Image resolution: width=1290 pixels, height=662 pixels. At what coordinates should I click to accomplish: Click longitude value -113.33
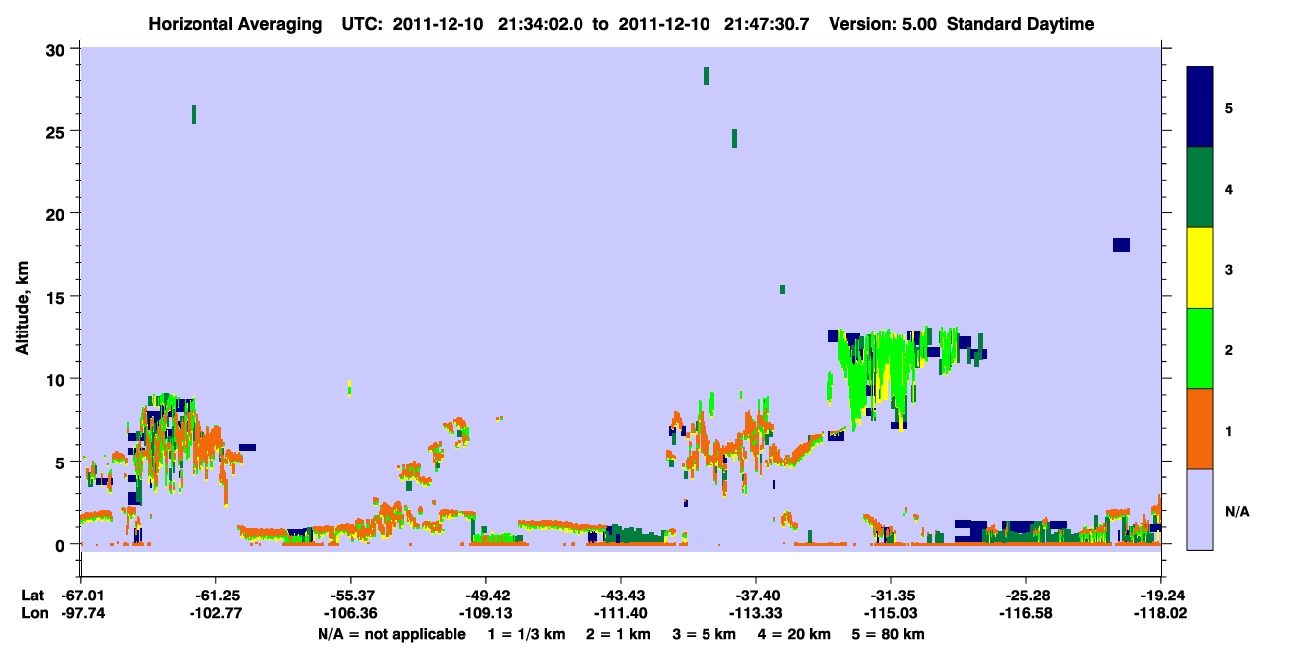[x=756, y=613]
